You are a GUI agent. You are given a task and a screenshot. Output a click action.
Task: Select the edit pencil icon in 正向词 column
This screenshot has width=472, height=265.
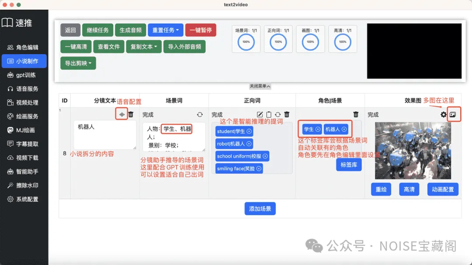[260, 114]
